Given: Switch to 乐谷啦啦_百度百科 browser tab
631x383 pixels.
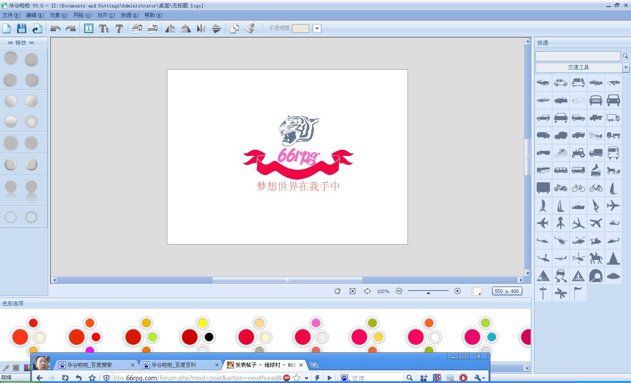Looking at the screenshot, I should 180,365.
